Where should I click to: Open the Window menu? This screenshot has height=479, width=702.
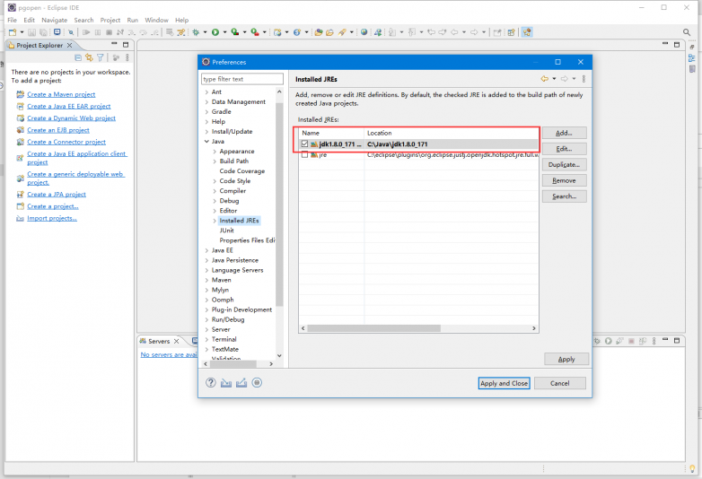pos(156,20)
